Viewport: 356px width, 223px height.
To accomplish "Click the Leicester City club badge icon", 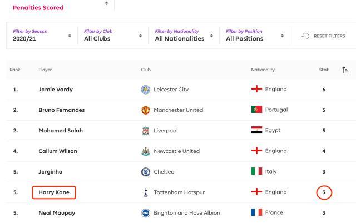I will pyautogui.click(x=146, y=90).
